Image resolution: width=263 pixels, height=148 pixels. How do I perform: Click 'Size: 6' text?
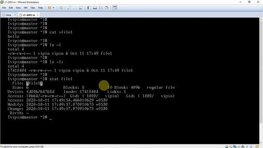coord(20,88)
